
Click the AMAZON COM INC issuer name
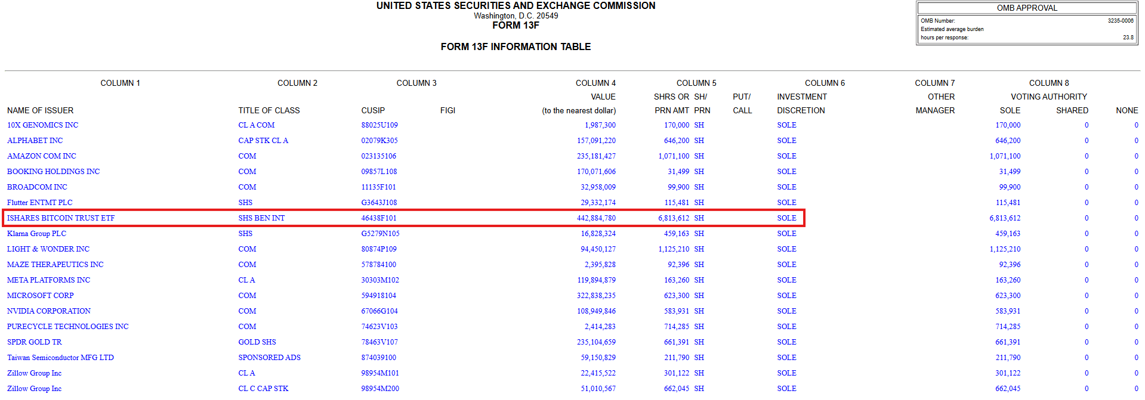click(x=42, y=156)
